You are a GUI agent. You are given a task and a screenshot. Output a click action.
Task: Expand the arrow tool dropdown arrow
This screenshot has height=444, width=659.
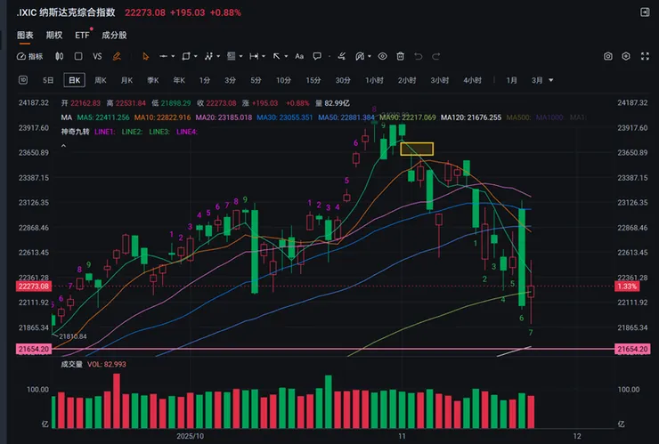(286, 56)
